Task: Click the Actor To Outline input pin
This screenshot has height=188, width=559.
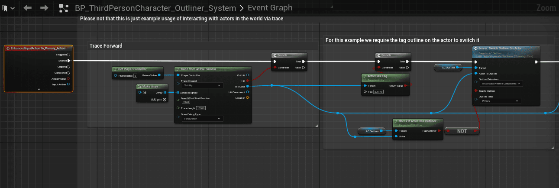Action: (476, 74)
